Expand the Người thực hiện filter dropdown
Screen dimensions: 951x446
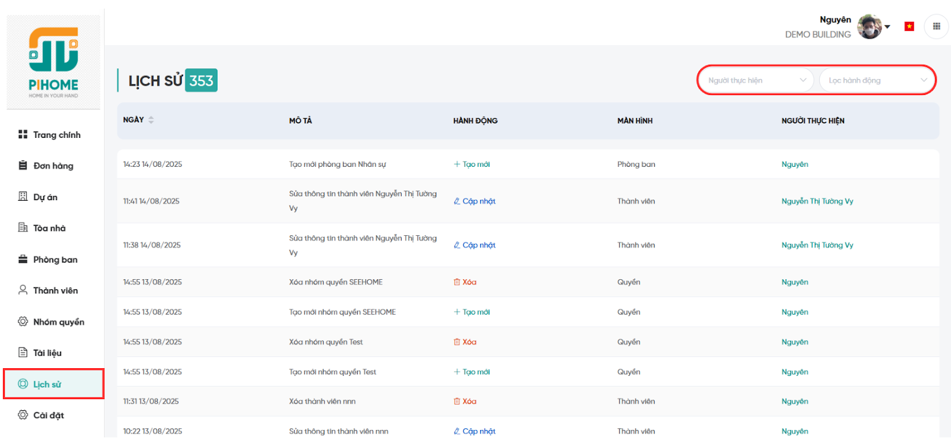pyautogui.click(x=756, y=80)
